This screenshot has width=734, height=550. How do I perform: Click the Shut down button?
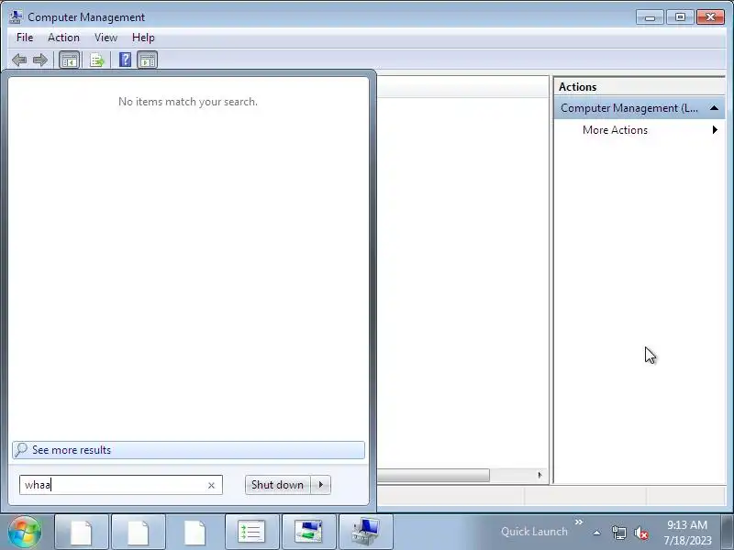[278, 485]
